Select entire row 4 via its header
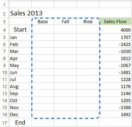The width and height of the screenshot is (132, 127). click(x=4, y=29)
